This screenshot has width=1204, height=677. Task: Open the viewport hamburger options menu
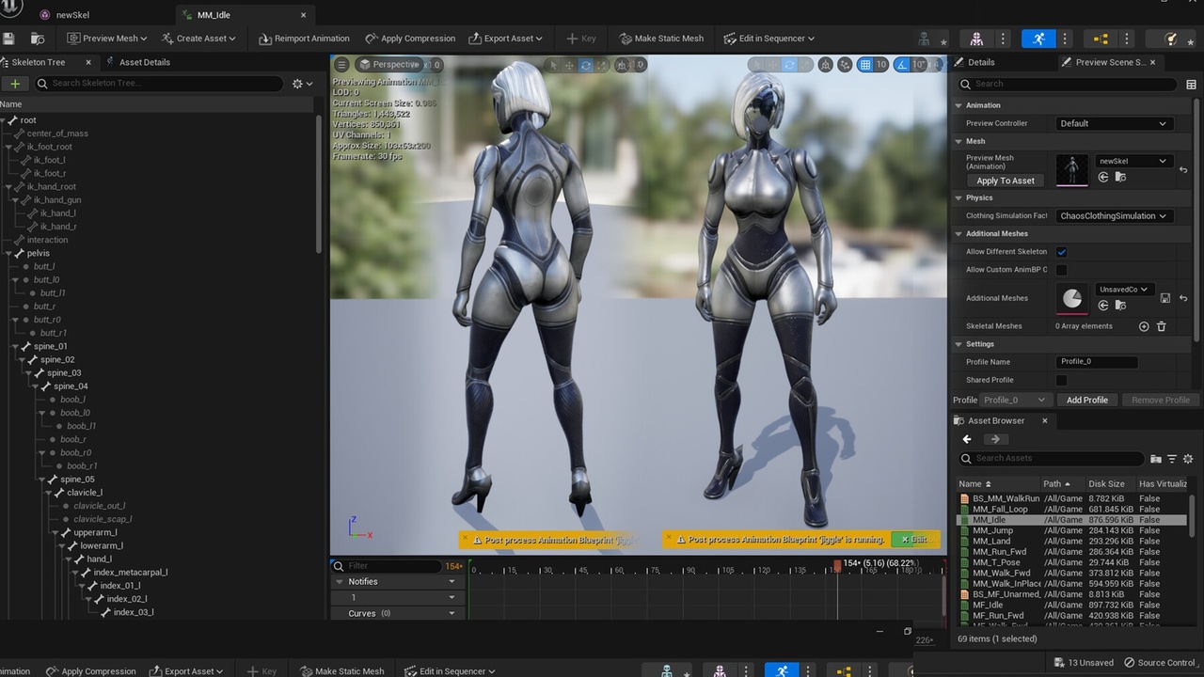click(x=341, y=65)
